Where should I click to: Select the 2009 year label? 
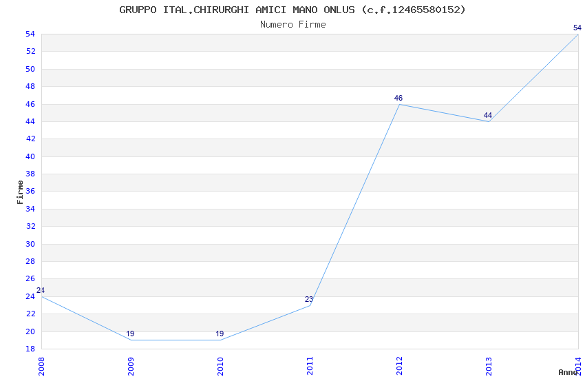pyautogui.click(x=131, y=367)
